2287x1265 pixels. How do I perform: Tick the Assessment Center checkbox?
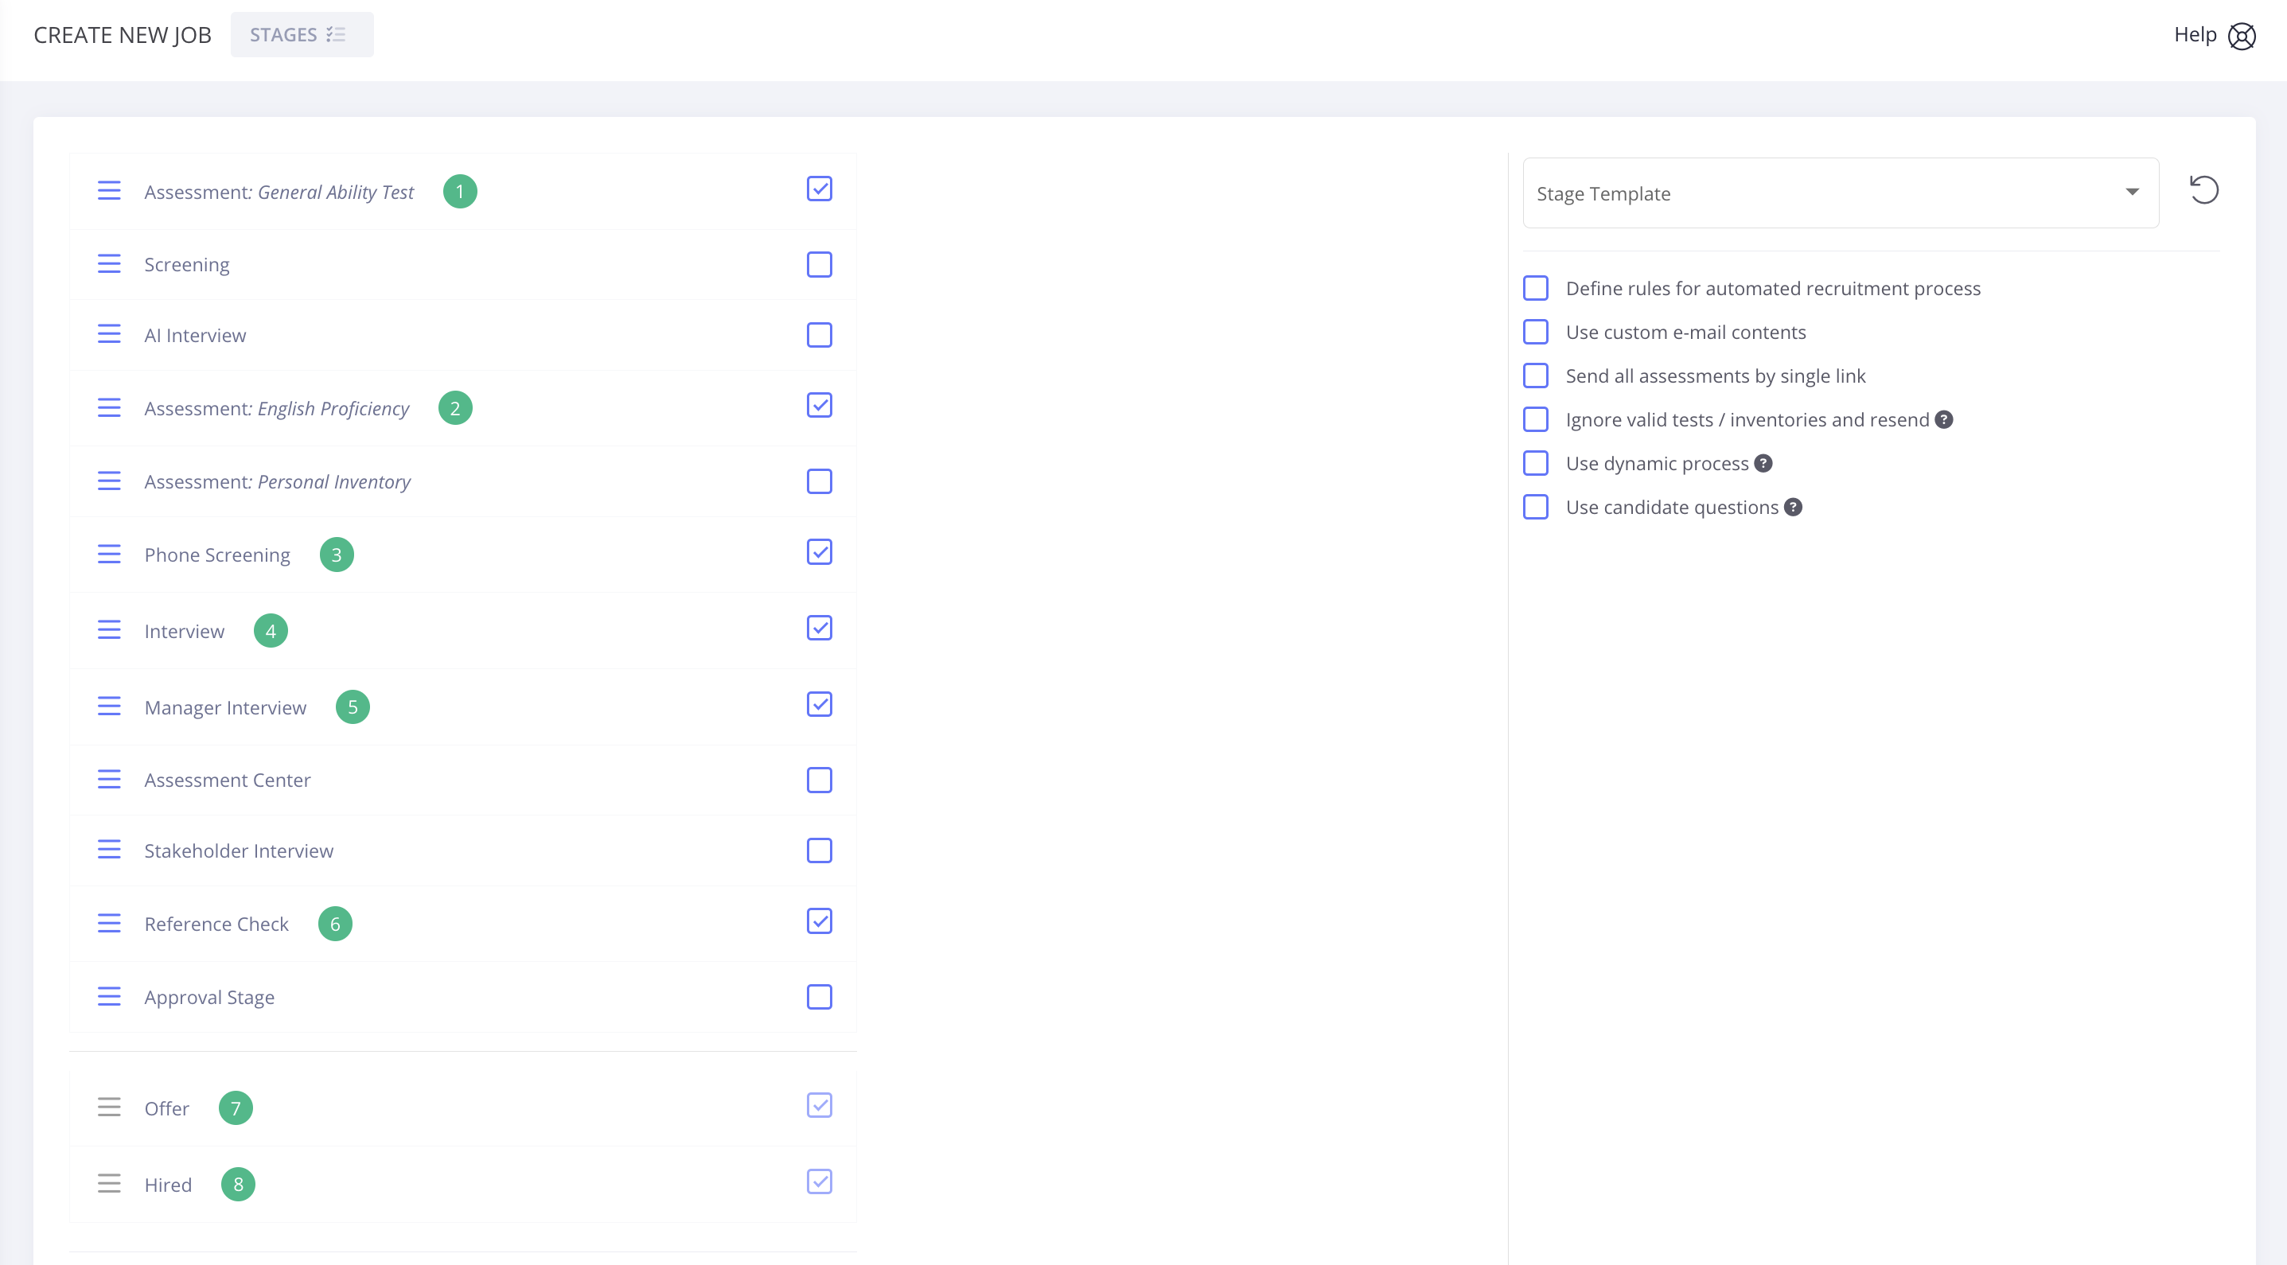819,780
